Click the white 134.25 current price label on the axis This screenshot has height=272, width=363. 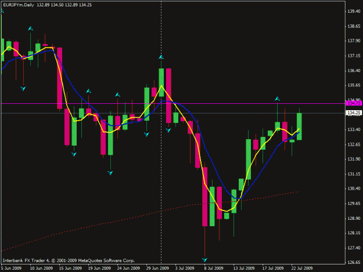(354, 113)
